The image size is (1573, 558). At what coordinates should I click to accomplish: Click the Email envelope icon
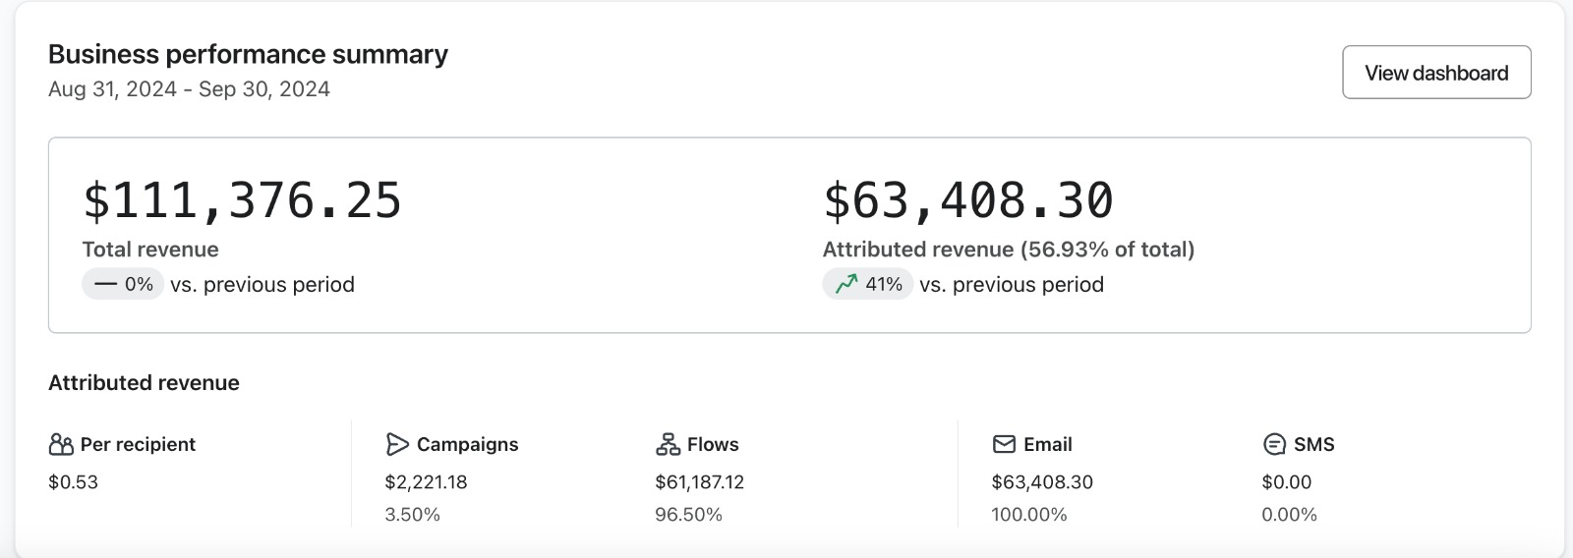point(1004,445)
